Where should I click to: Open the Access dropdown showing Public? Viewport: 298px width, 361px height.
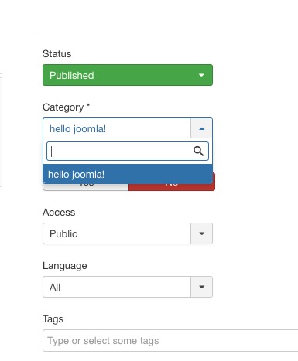click(128, 233)
